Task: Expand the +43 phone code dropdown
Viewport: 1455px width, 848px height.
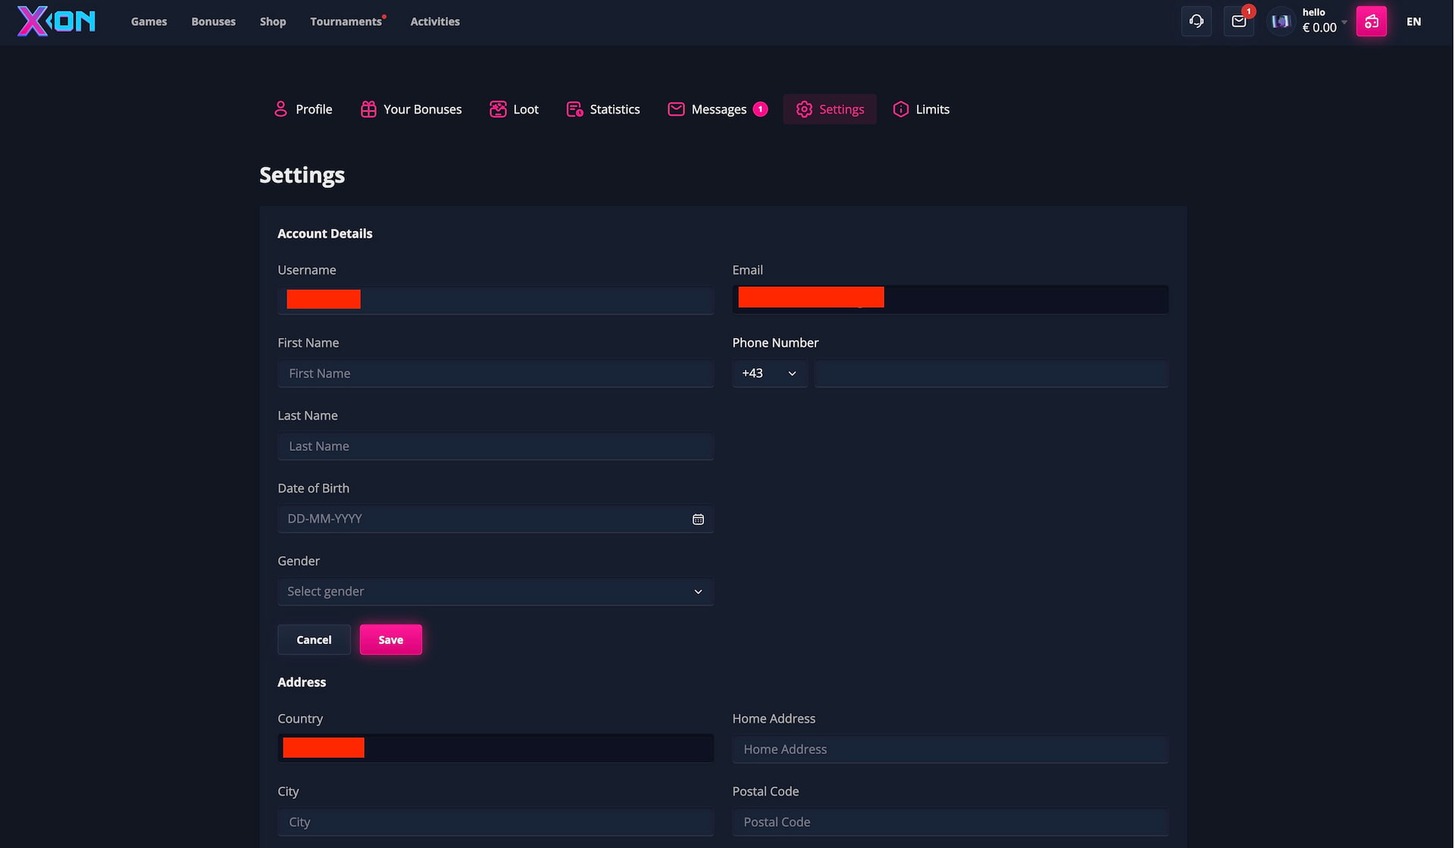Action: pyautogui.click(x=768, y=374)
